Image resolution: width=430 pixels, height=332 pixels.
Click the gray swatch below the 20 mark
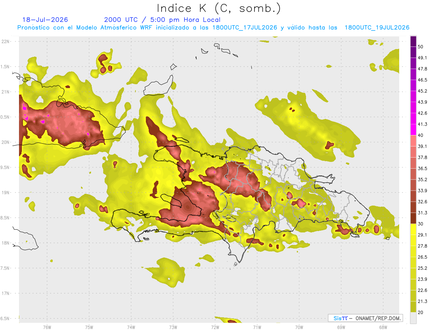(413, 318)
